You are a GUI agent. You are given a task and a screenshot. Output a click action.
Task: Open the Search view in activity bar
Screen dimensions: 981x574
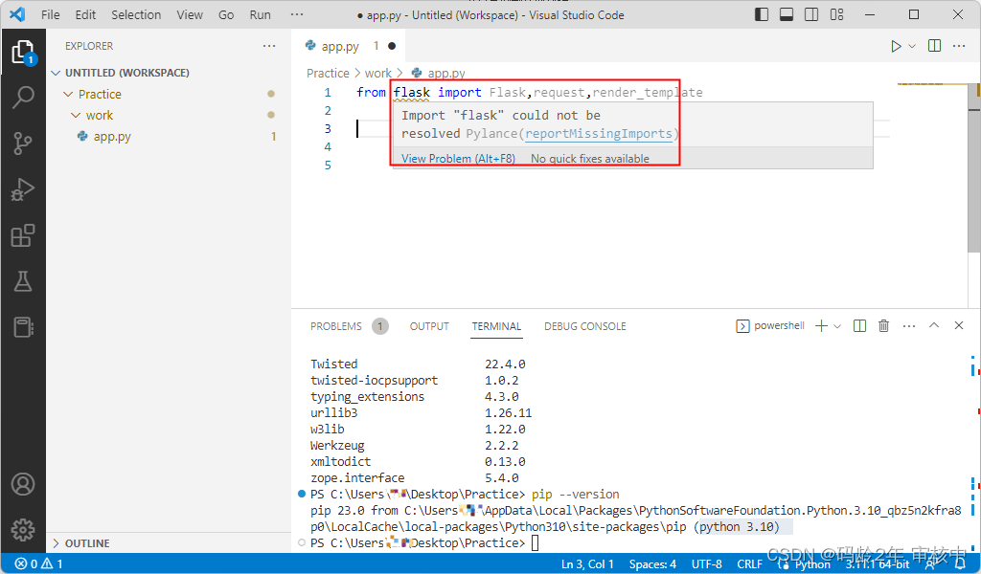click(x=23, y=98)
